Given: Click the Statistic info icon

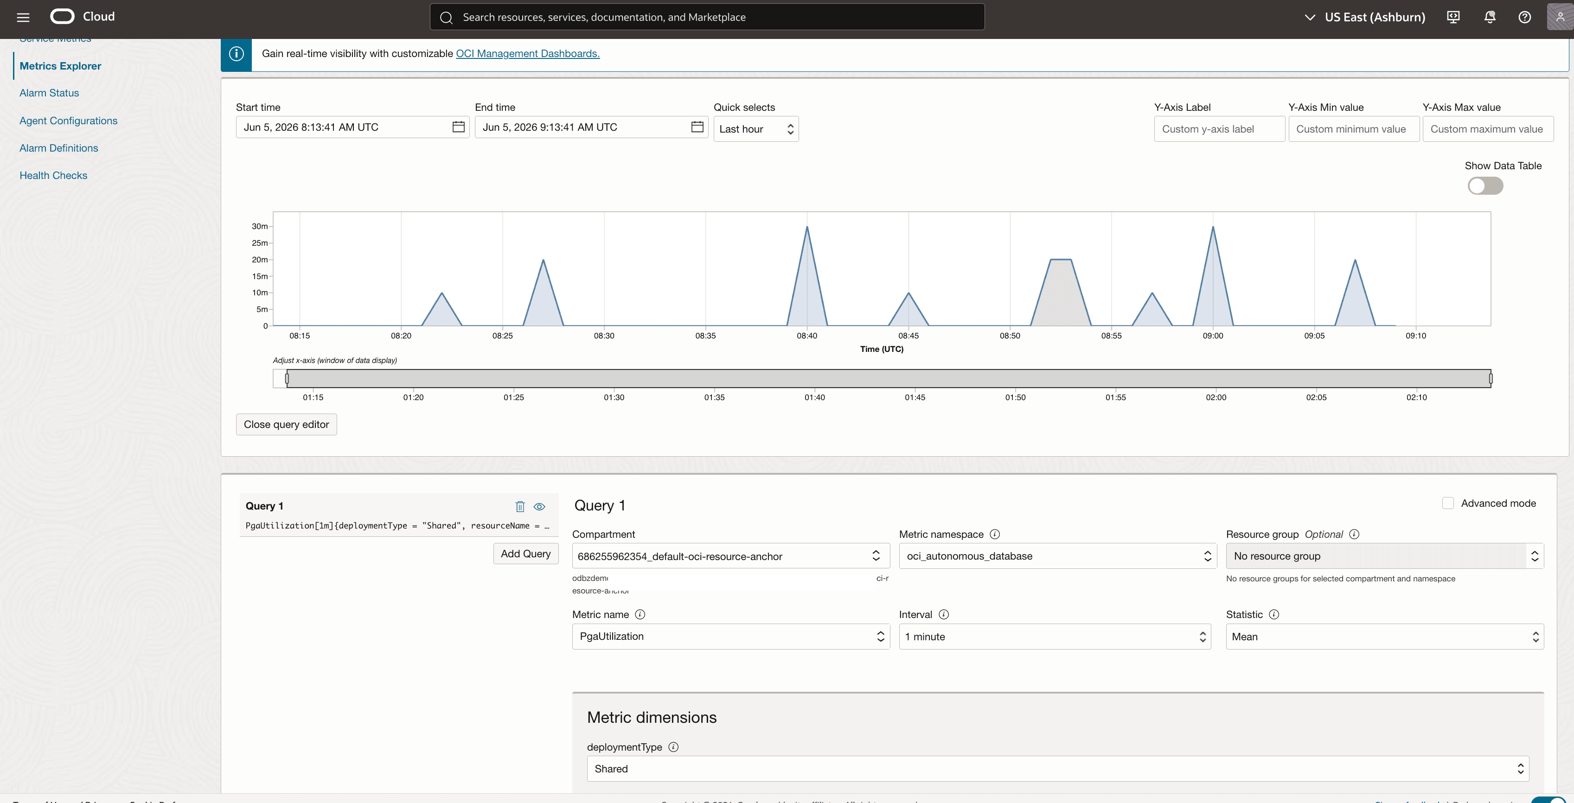Looking at the screenshot, I should pyautogui.click(x=1274, y=614).
